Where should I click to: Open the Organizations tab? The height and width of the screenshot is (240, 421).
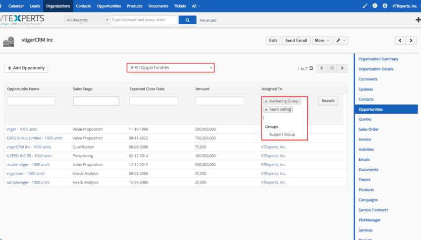pyautogui.click(x=58, y=6)
